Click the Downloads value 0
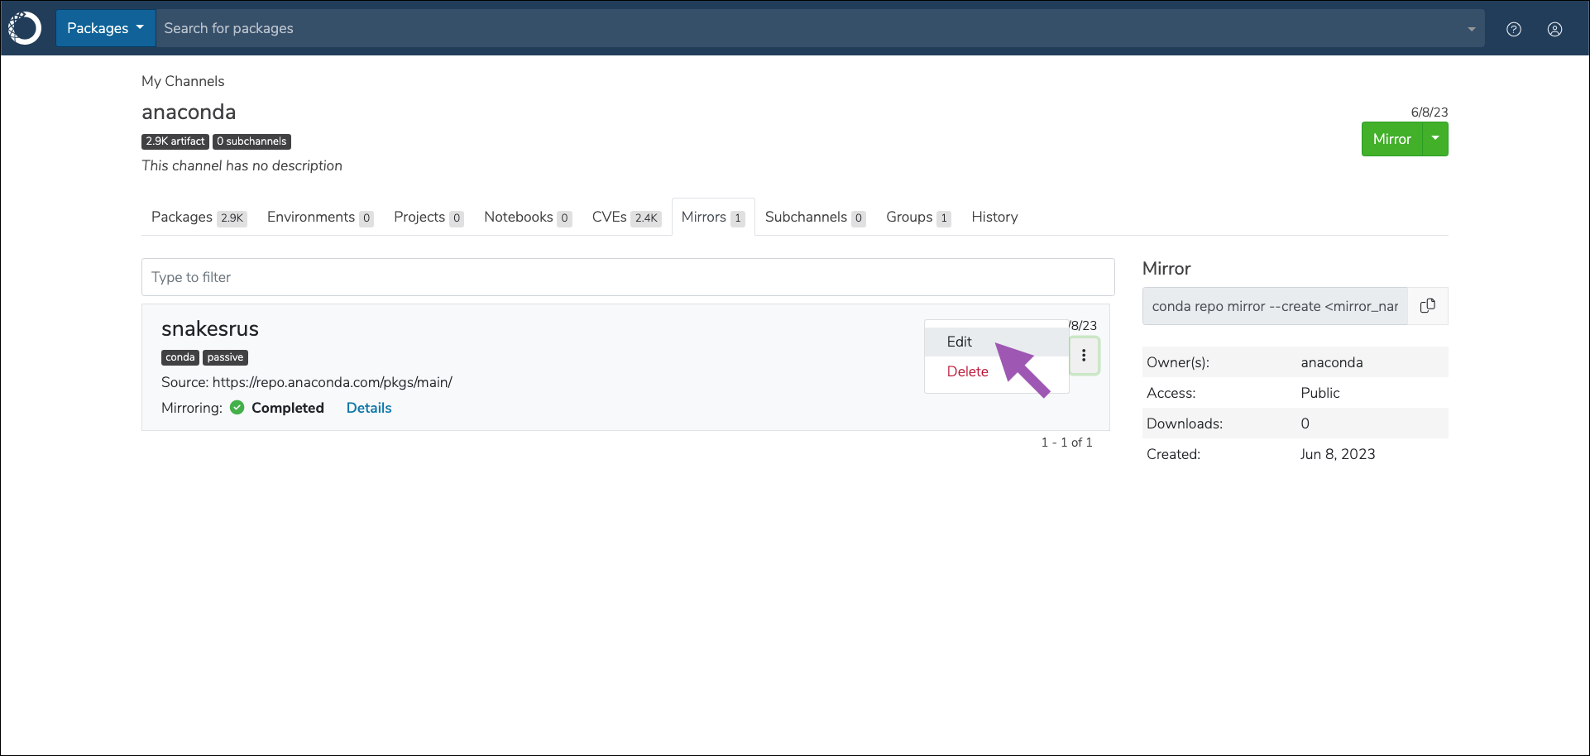Screen dimensions: 1590x756 point(1305,423)
